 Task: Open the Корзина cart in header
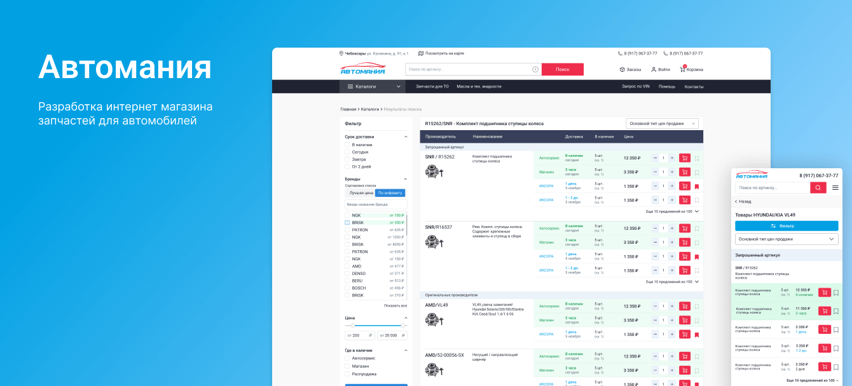691,69
